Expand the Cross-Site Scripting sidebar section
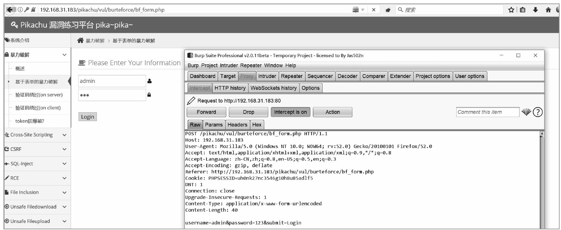 click(64, 135)
